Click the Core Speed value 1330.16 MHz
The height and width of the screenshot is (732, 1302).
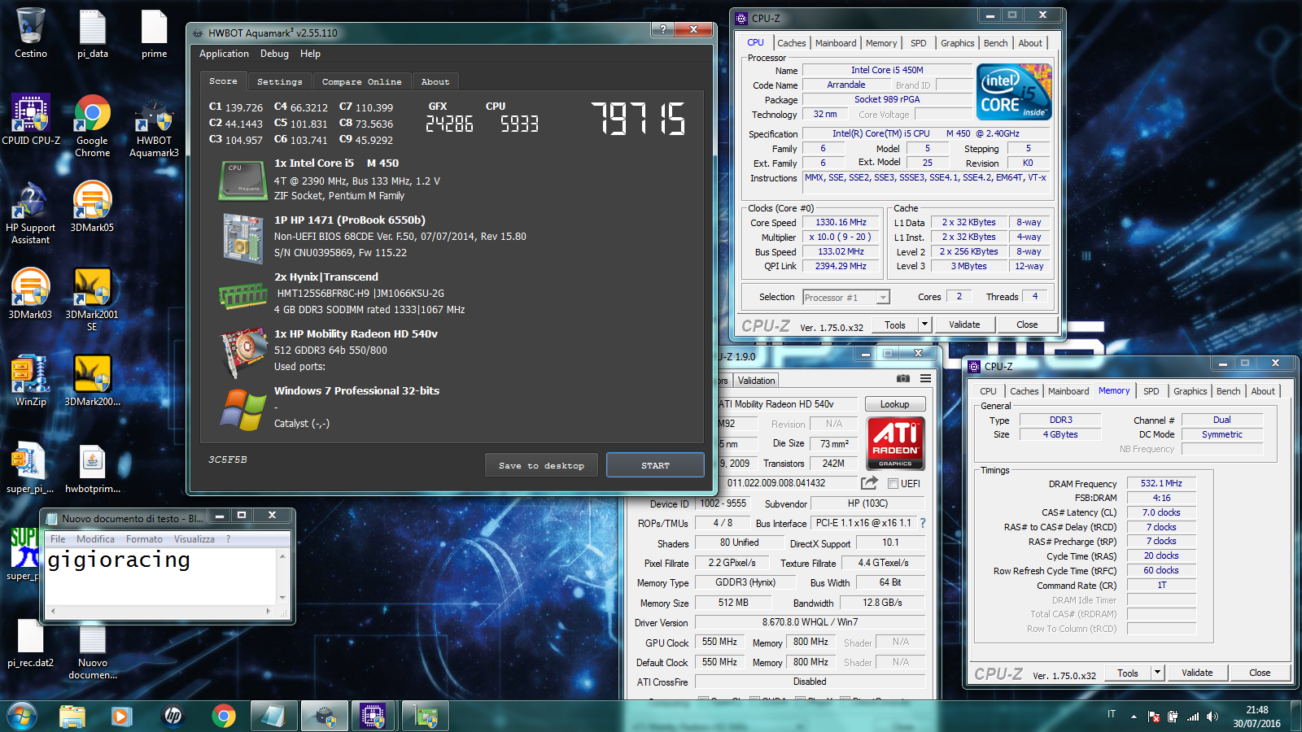point(841,222)
